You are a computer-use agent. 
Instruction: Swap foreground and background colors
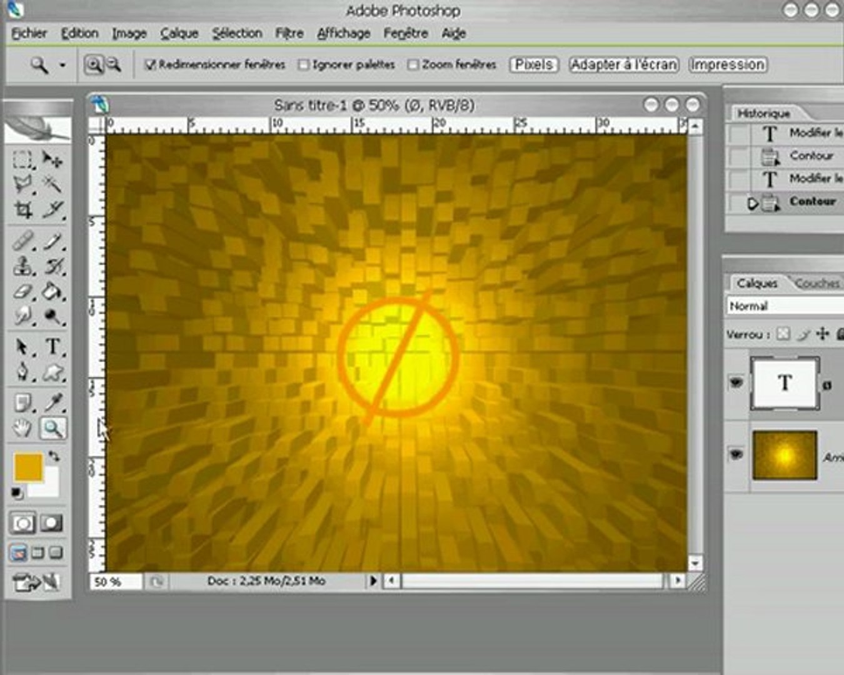[x=54, y=456]
